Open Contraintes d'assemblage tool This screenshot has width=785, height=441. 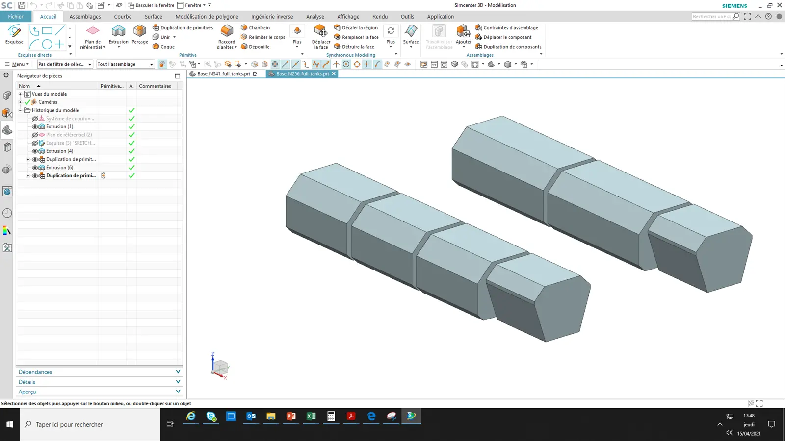[x=507, y=28]
